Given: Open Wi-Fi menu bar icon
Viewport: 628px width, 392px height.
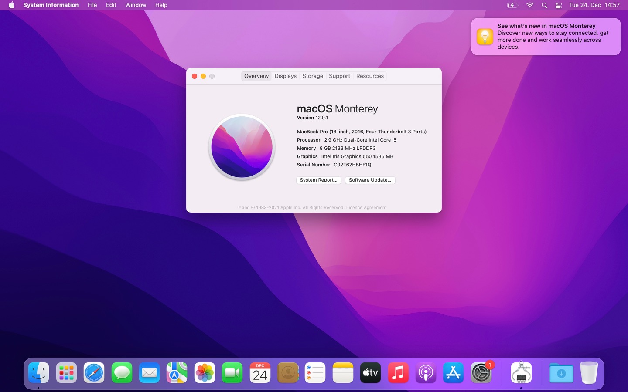Looking at the screenshot, I should [x=530, y=5].
